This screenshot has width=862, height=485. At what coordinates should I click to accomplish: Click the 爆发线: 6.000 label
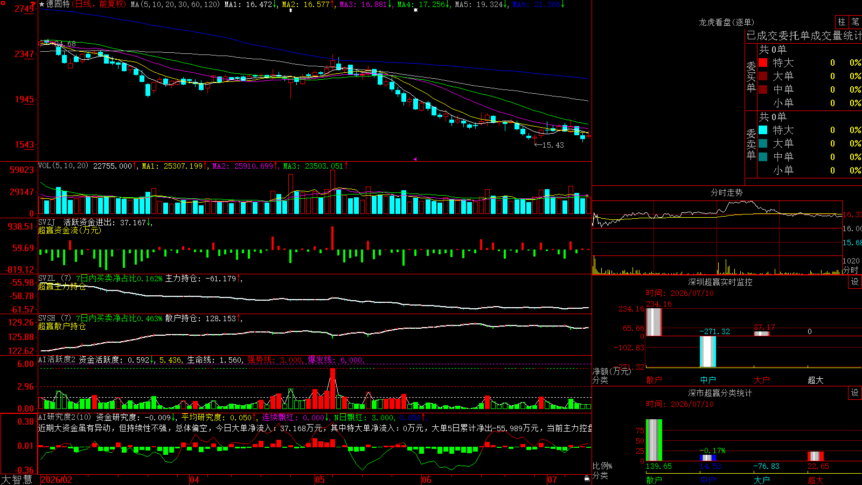pyautogui.click(x=336, y=360)
